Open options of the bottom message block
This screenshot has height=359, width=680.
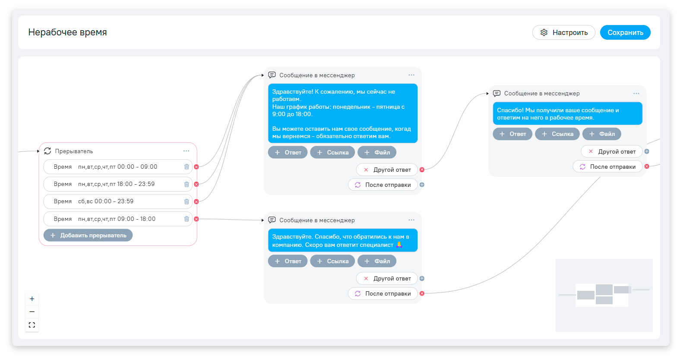[x=411, y=220]
